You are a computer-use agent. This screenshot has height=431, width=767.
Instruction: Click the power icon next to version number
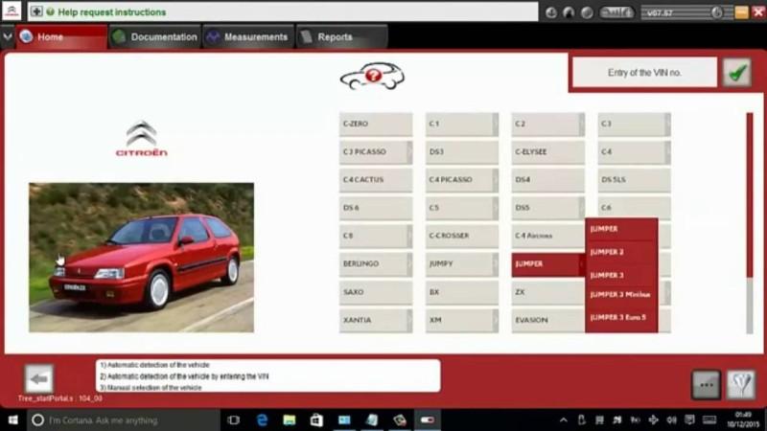click(717, 12)
